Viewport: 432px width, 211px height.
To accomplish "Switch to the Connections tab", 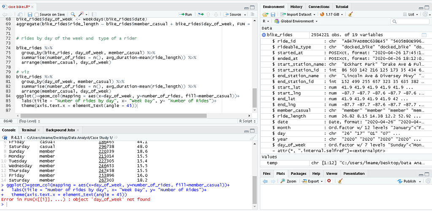I will [319, 7].
